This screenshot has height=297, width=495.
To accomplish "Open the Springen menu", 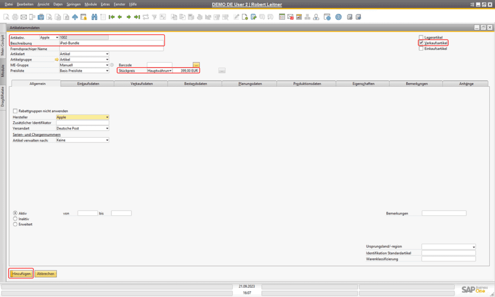I will point(73,4).
